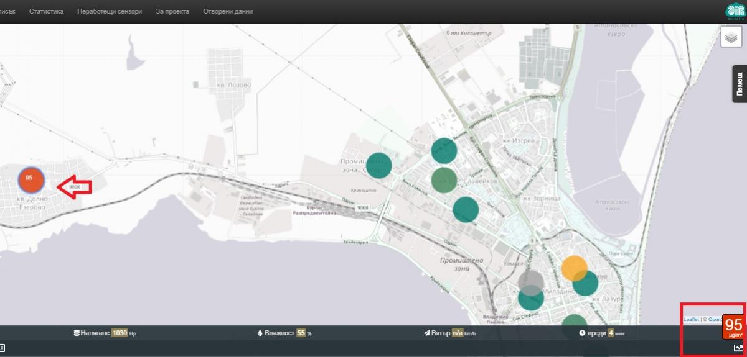Viewport: 747px width, 357px height.
Task: Click the green sensor circle near Славейков
Action: coord(444,179)
